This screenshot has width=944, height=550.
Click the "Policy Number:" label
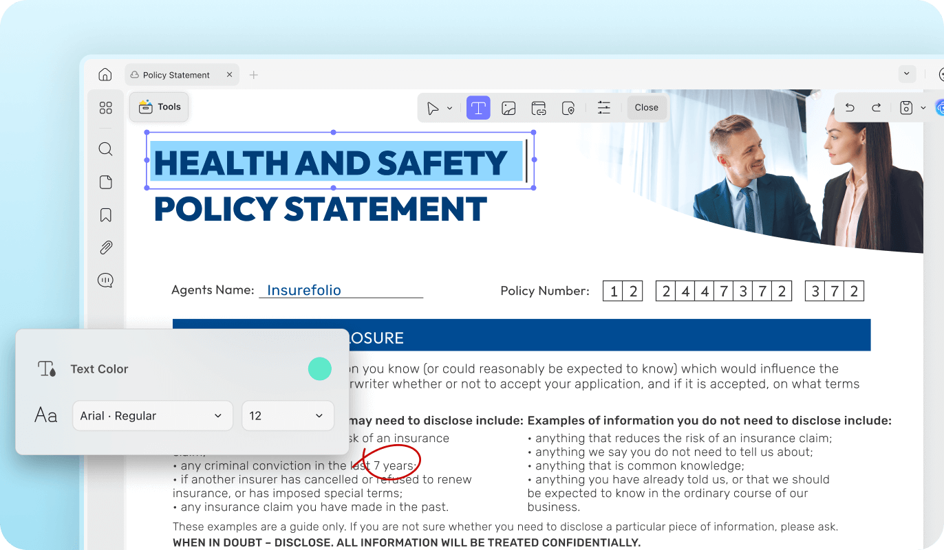coord(545,291)
